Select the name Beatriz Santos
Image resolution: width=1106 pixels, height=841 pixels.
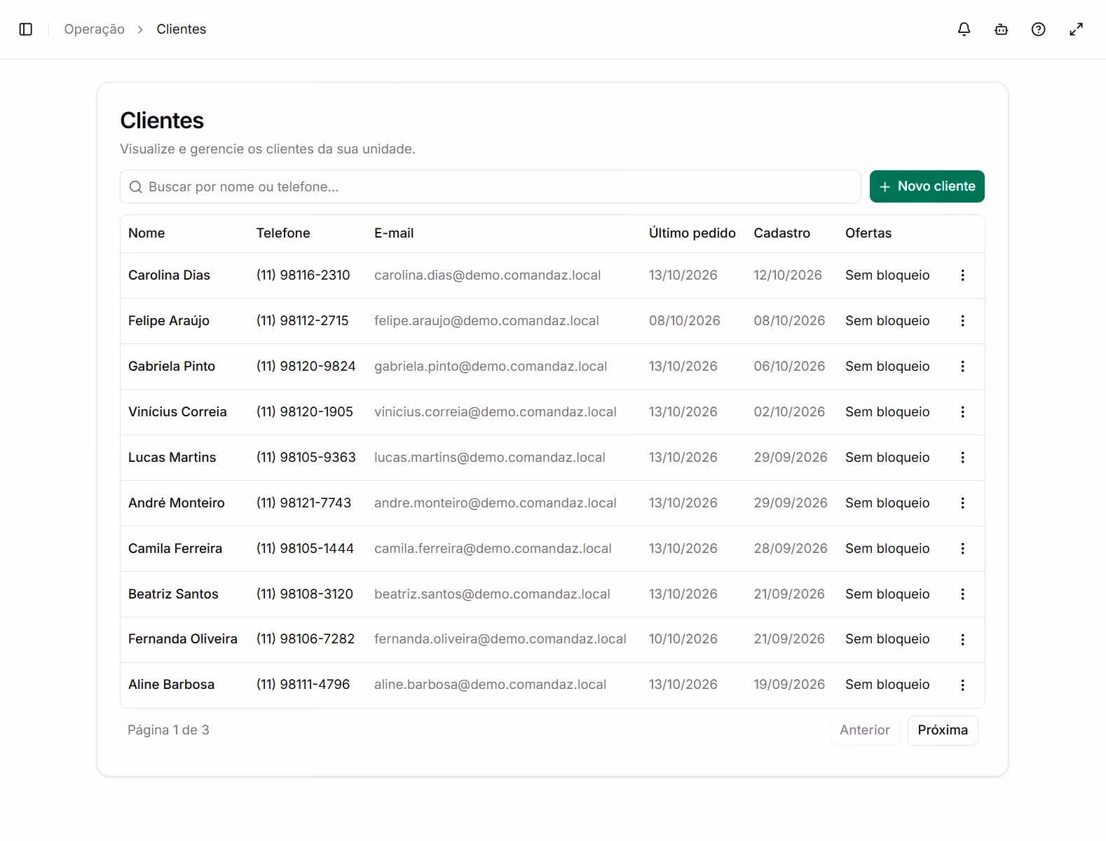pyautogui.click(x=173, y=594)
